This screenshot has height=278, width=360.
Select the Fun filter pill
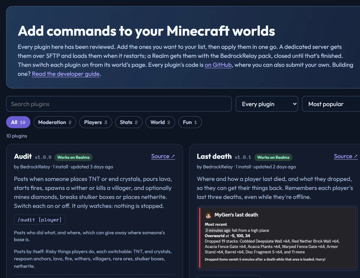190,122
